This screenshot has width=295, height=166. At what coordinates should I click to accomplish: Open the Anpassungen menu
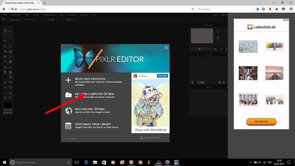(49, 15)
